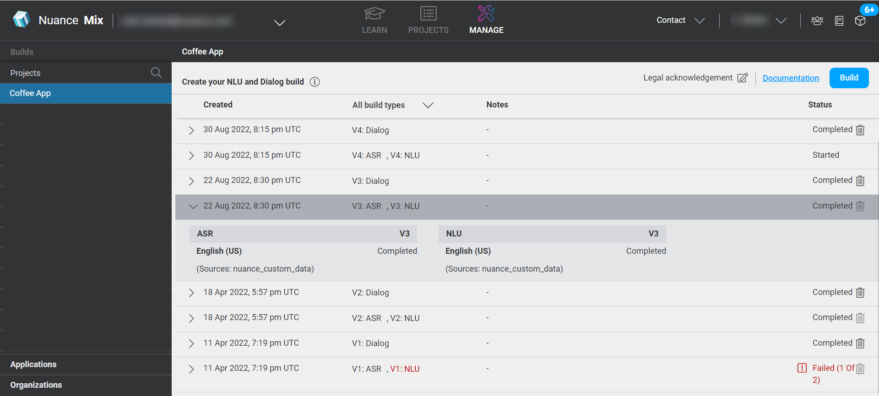Edit Legal acknowledgement via pencil icon

tap(743, 78)
